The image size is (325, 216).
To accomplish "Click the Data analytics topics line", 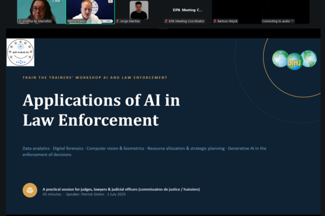I will coord(145,151).
